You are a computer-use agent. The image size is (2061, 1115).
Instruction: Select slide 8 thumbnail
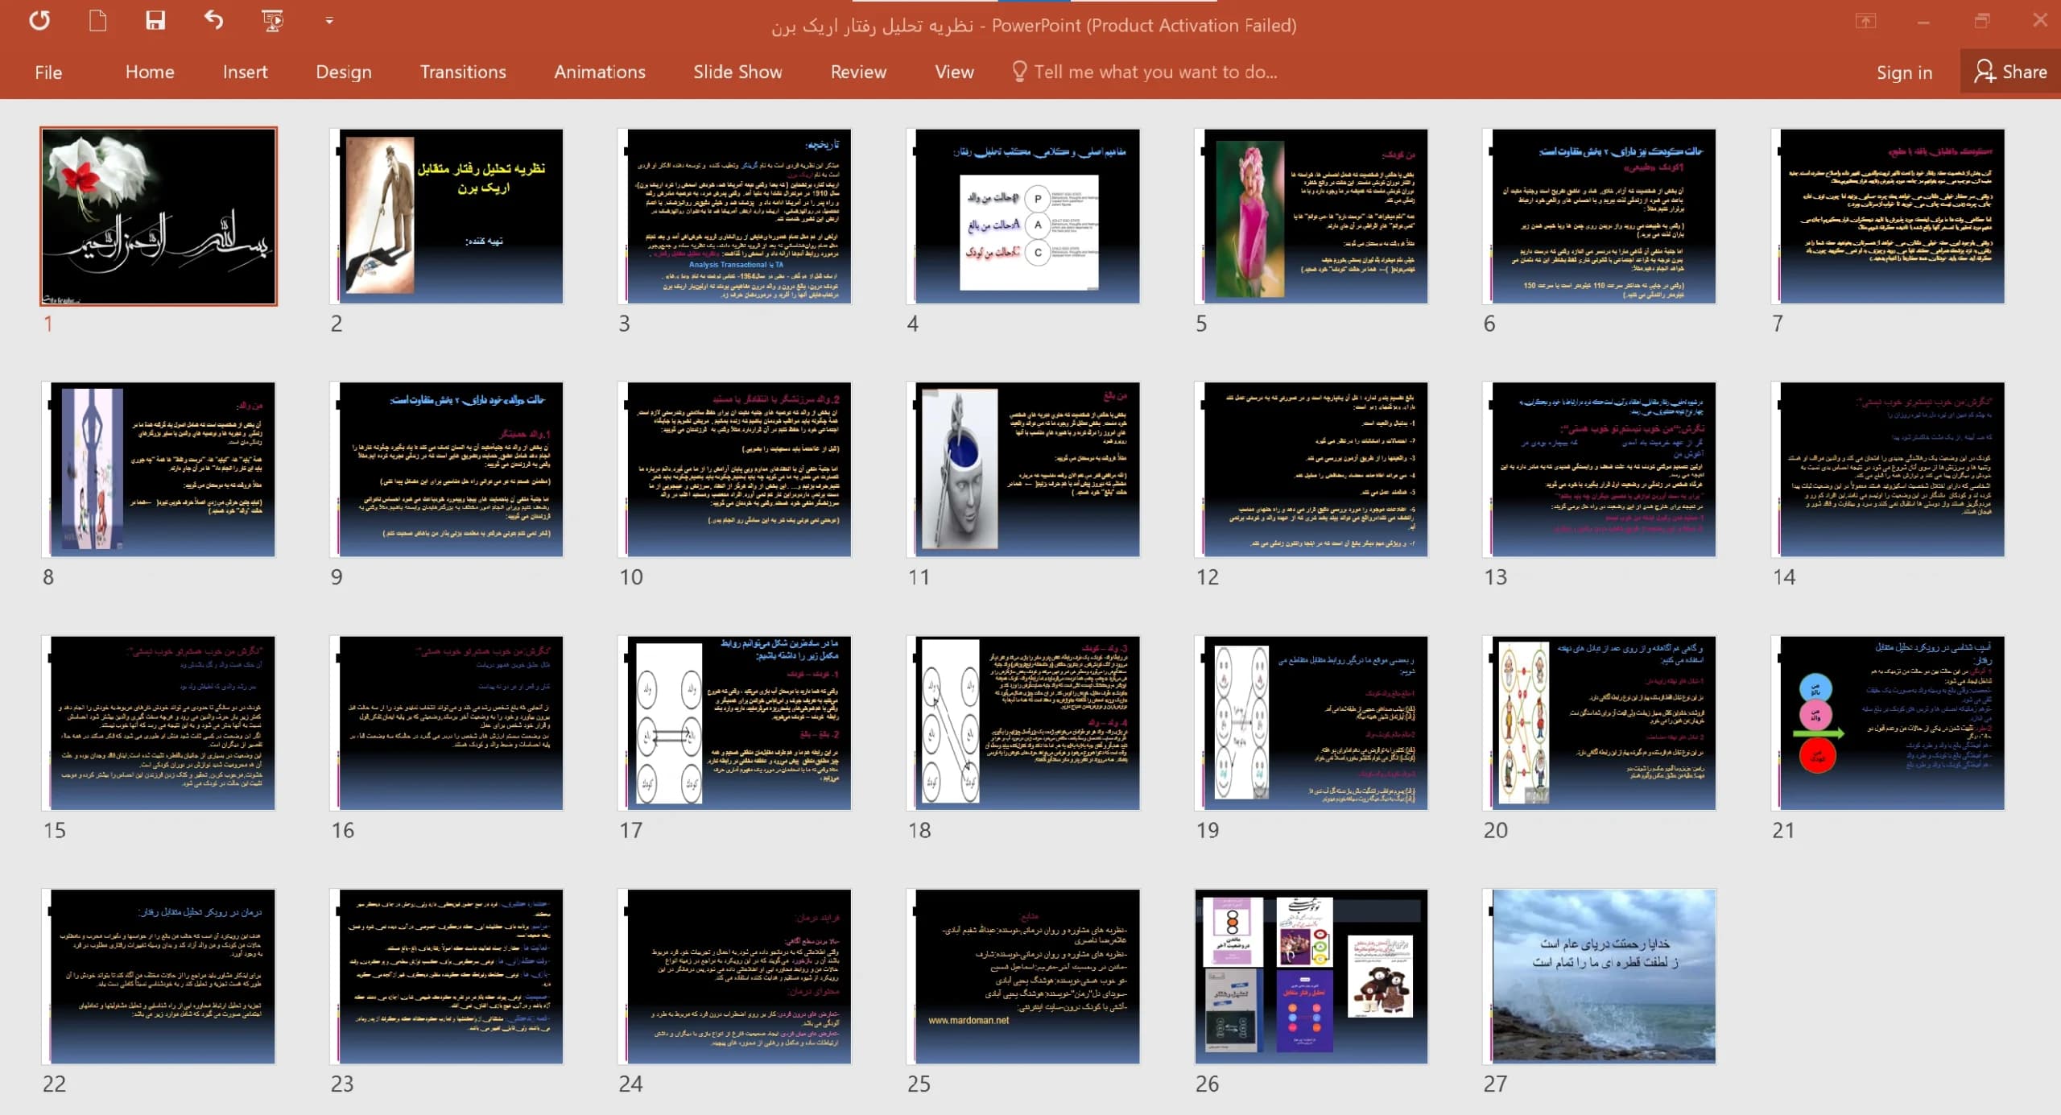(159, 469)
